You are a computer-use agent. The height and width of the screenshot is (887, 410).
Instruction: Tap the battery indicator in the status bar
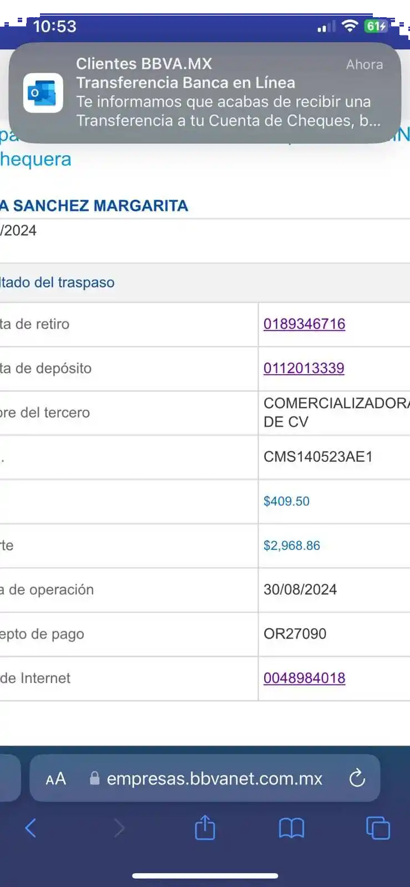(x=376, y=26)
